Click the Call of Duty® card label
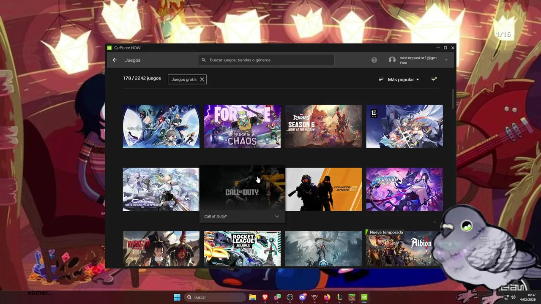This screenshot has width=541, height=304. tap(216, 216)
